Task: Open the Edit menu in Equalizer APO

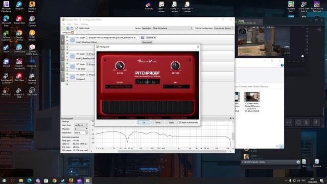Action: 69,24
